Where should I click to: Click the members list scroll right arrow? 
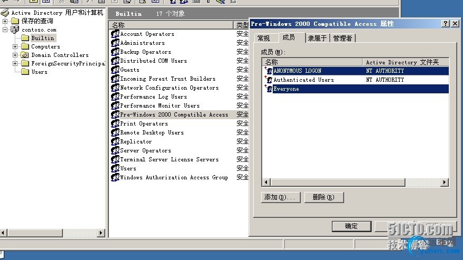point(445,182)
